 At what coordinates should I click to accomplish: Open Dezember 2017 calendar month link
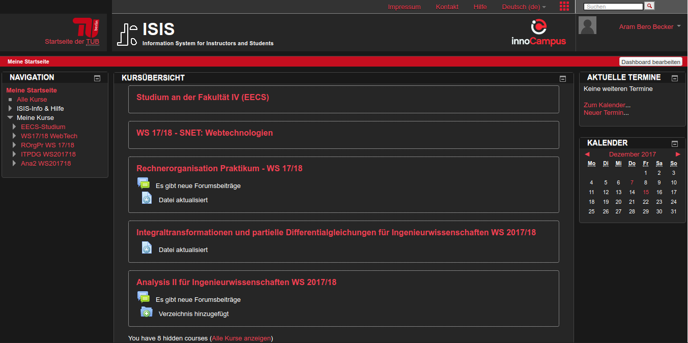click(x=633, y=154)
